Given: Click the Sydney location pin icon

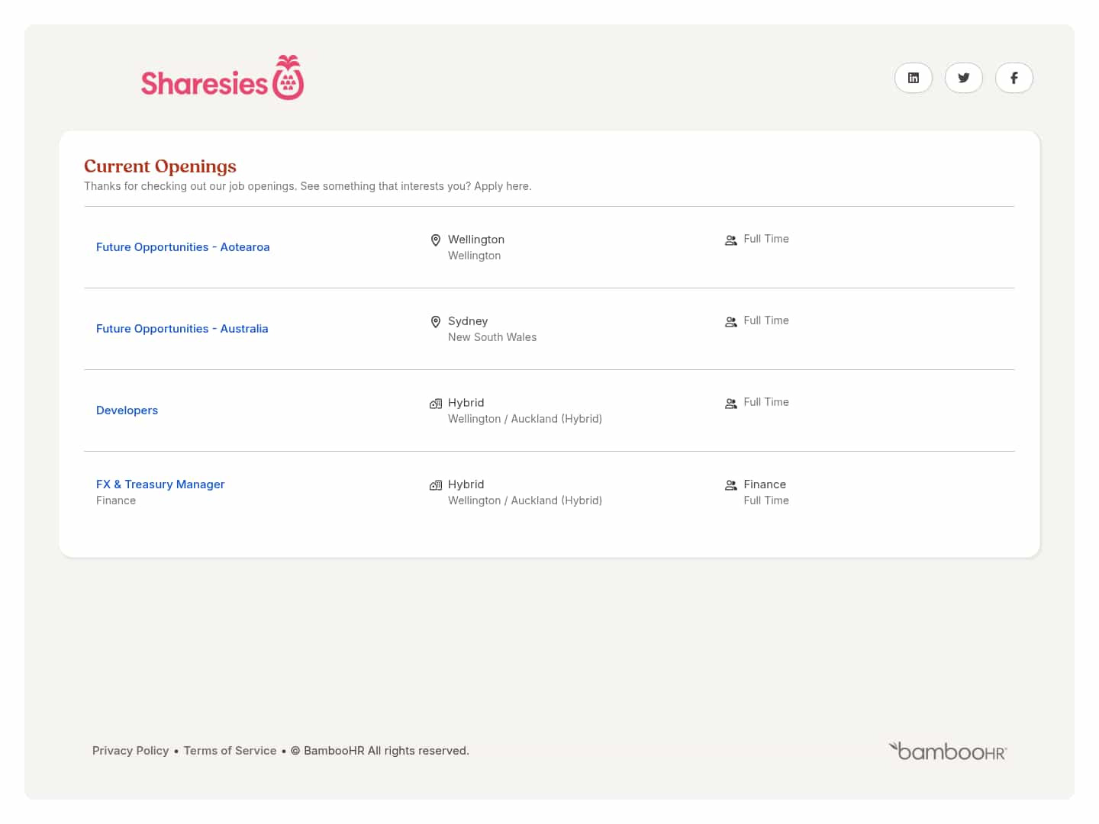Looking at the screenshot, I should [x=436, y=322].
